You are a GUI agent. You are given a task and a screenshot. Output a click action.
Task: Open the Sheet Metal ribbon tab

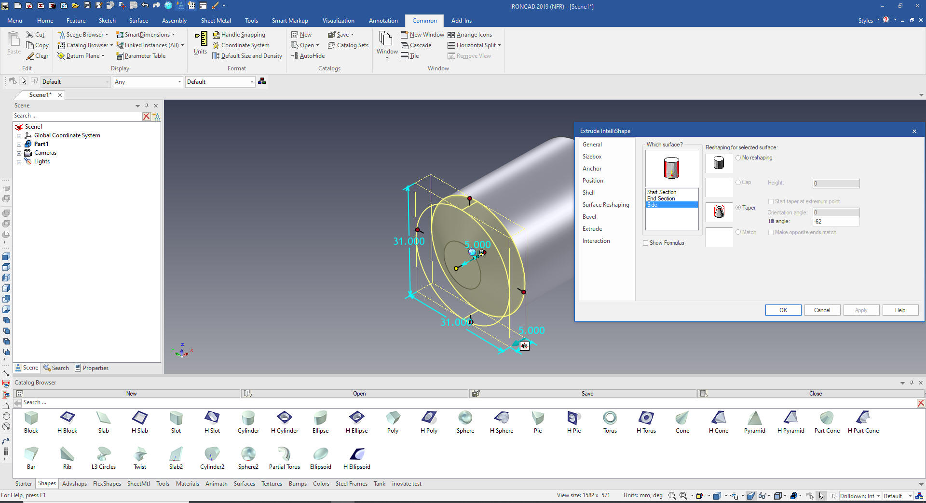pos(216,21)
